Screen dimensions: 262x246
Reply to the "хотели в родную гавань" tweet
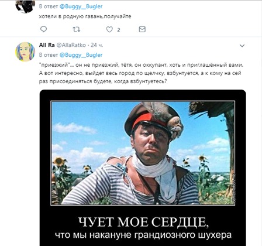(43, 29)
